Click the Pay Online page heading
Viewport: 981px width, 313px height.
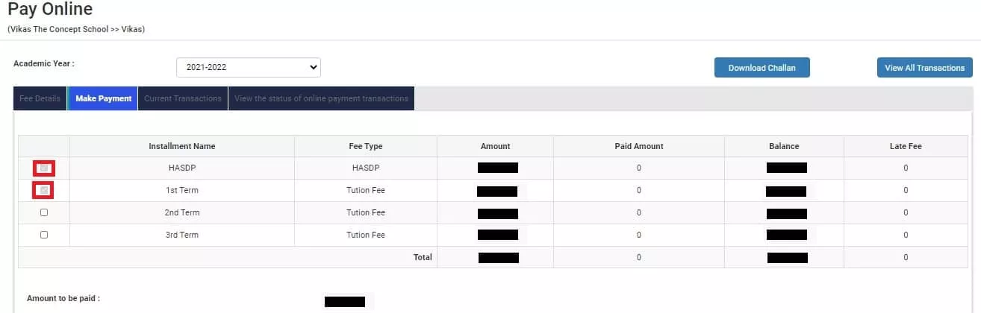(x=50, y=10)
